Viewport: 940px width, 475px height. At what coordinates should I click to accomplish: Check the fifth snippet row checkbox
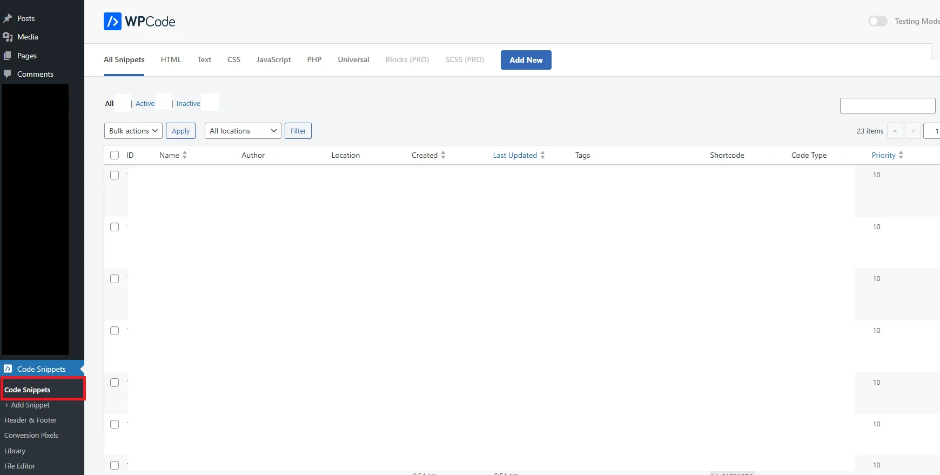(x=115, y=383)
